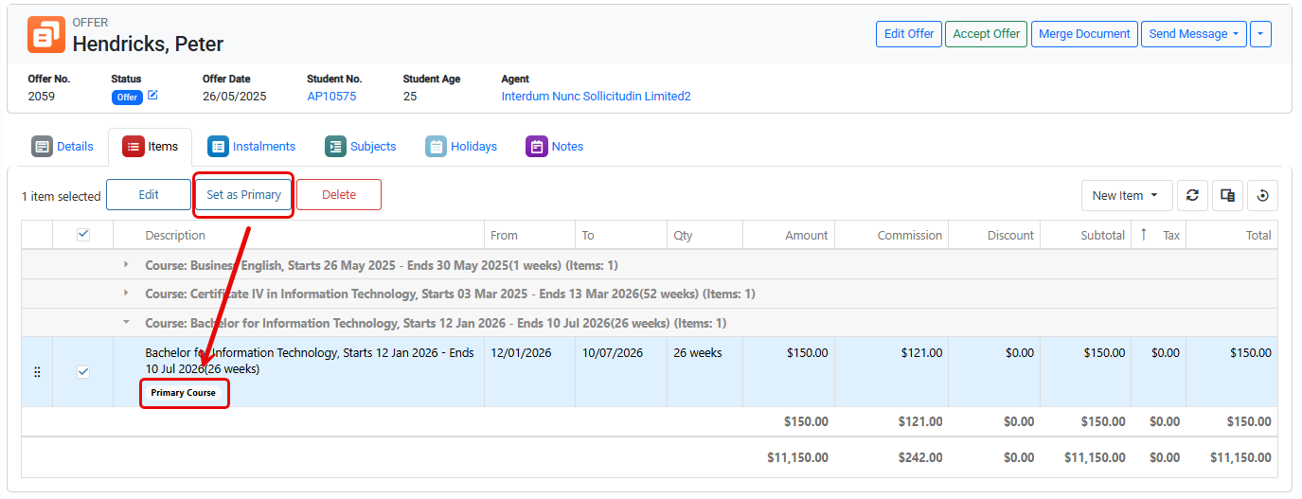Grab the drag handle on the Bachelor row
This screenshot has height=499, width=1302.
37,372
